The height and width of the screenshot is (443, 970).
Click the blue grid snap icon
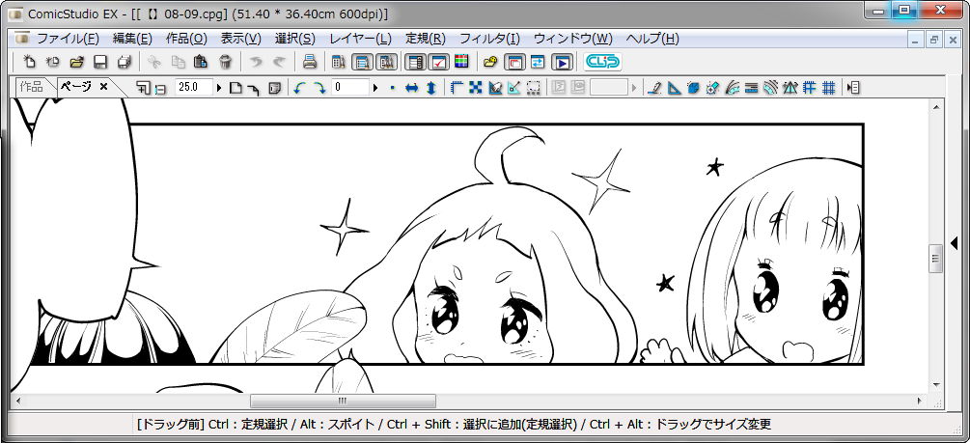click(829, 88)
